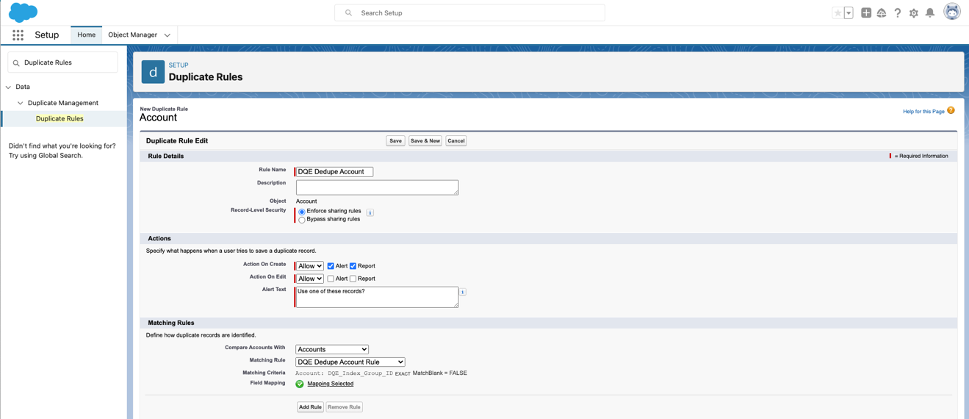Screen dimensions: 969x419
Task: Click the Description text area
Action: (377, 187)
